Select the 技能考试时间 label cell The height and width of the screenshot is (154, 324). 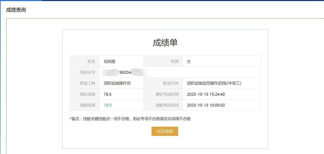(x=167, y=105)
